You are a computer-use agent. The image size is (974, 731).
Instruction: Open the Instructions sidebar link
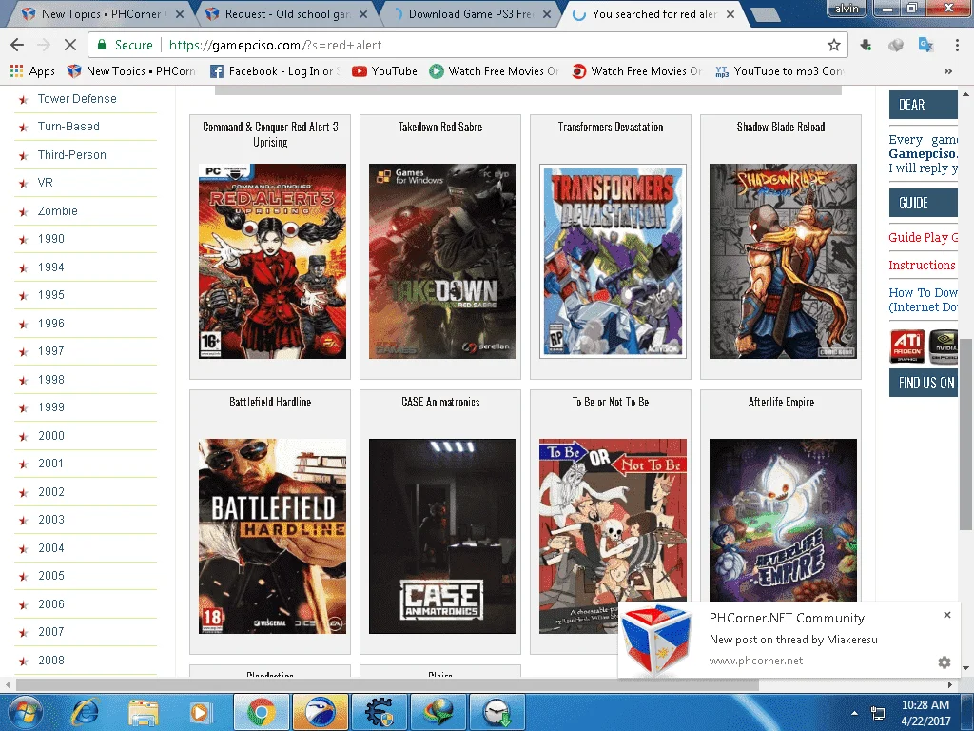(x=922, y=266)
